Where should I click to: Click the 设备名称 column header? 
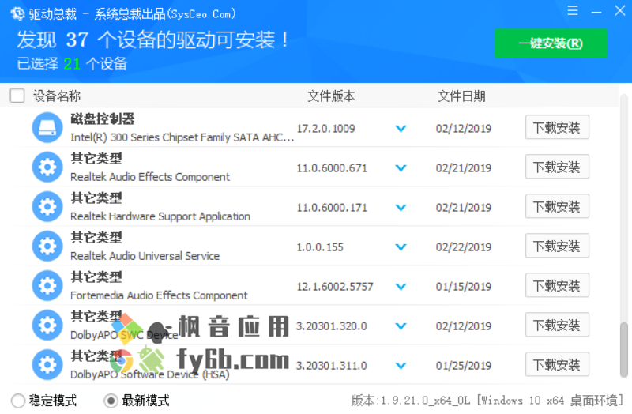click(57, 96)
